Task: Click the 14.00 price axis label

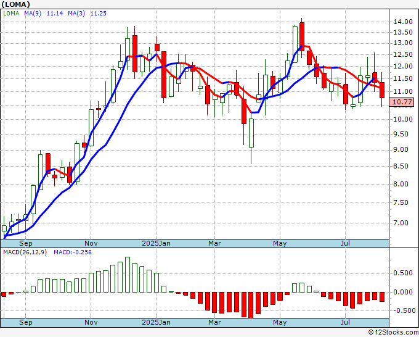Action: [x=403, y=22]
